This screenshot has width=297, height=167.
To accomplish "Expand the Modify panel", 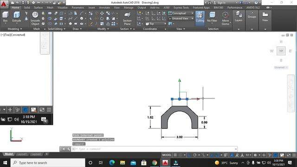I will [103, 29].
